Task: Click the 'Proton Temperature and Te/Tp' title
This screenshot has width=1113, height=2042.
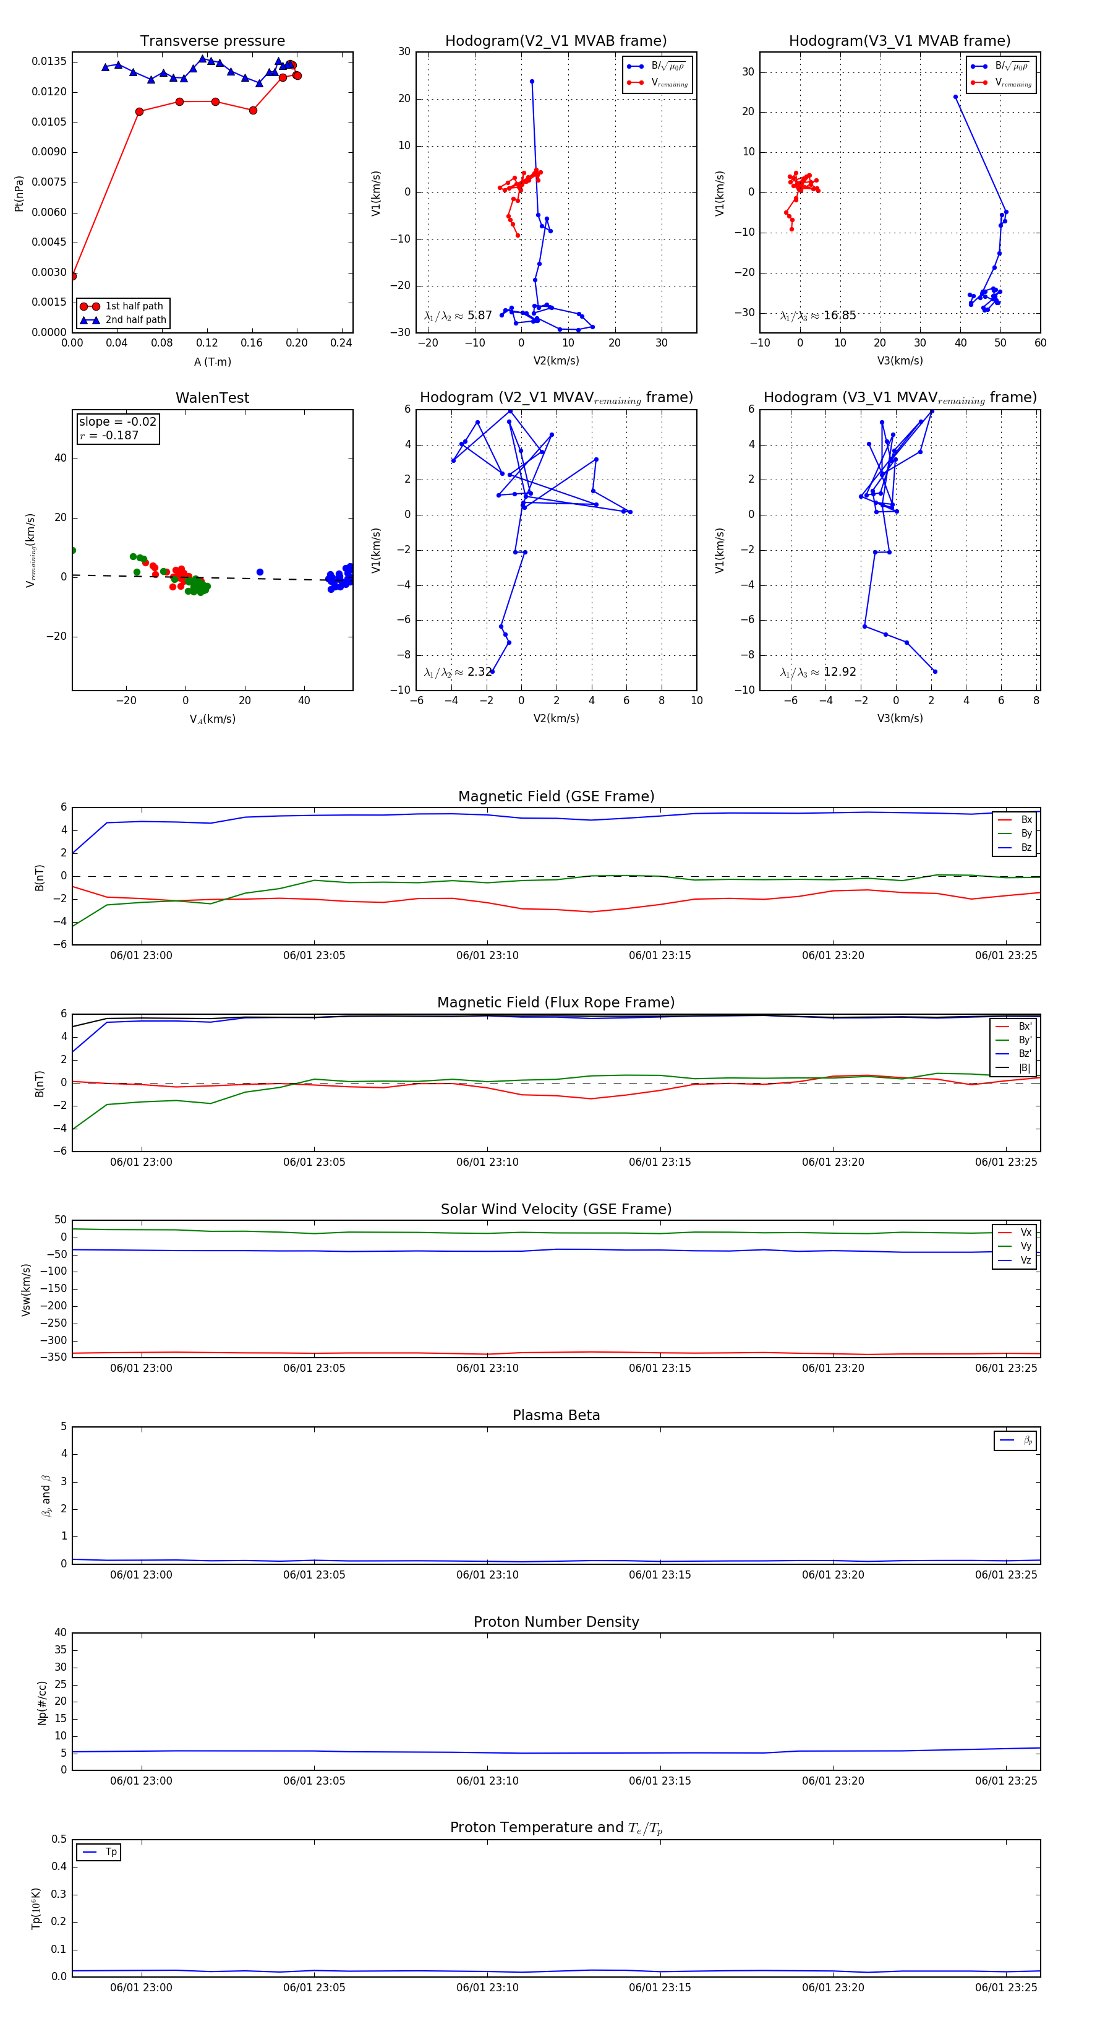Action: click(x=556, y=1828)
